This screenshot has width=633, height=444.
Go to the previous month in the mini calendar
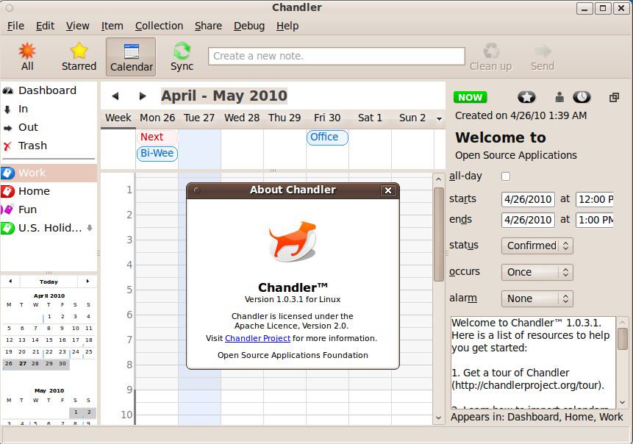click(x=10, y=282)
